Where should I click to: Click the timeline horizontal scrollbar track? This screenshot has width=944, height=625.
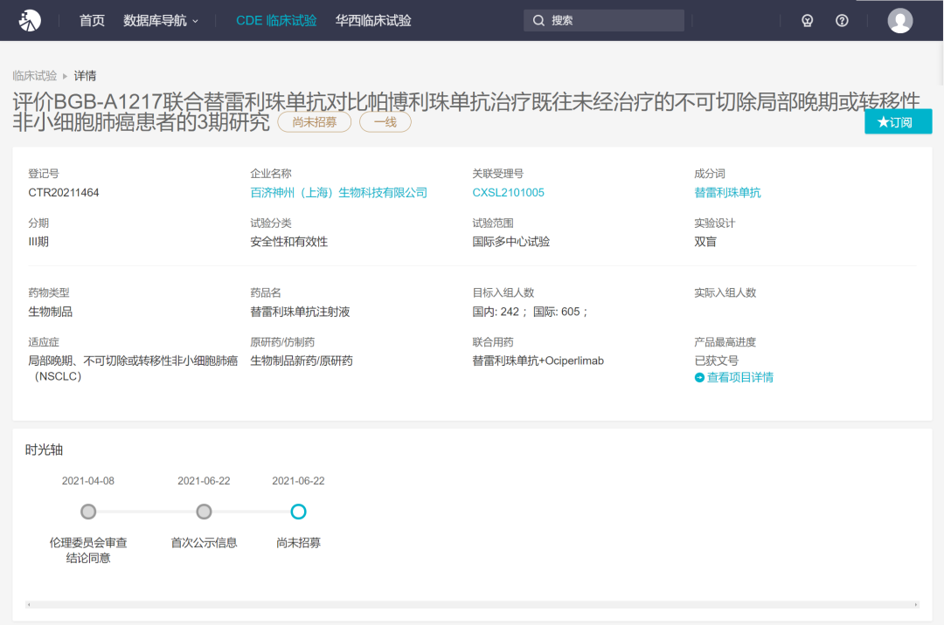coord(473,605)
